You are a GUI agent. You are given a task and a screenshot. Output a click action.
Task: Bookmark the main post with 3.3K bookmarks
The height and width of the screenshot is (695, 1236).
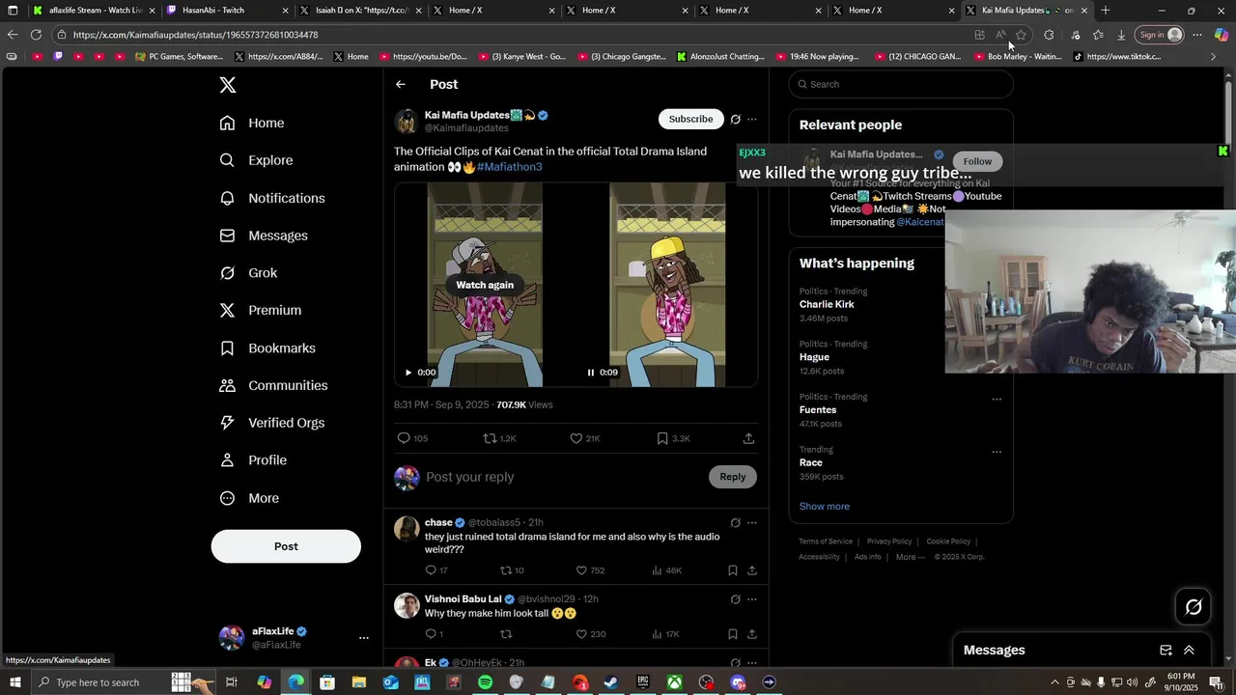[662, 438]
